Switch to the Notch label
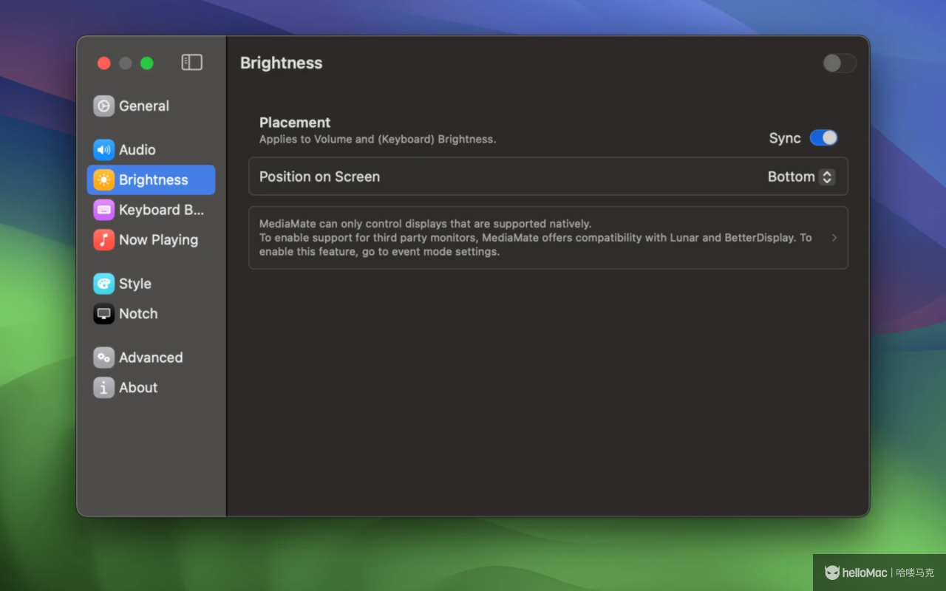This screenshot has height=591, width=946. pyautogui.click(x=138, y=313)
